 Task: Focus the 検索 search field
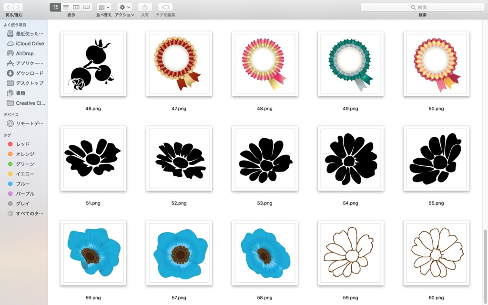(422, 7)
